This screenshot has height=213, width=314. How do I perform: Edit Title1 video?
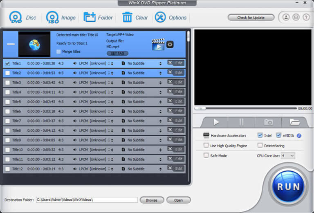[x=176, y=63]
